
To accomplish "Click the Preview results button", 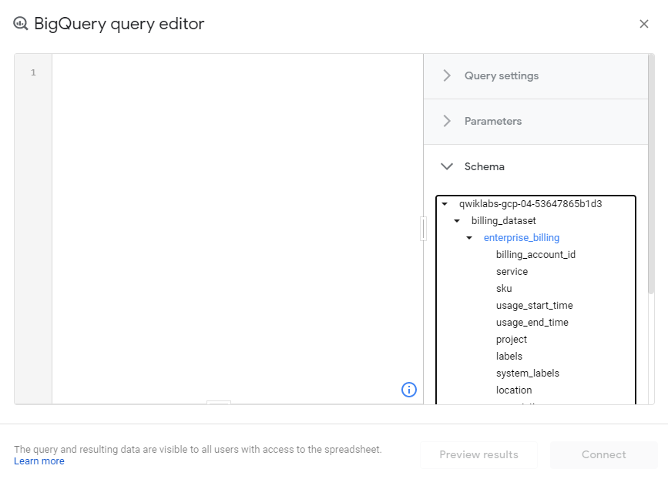I will coord(478,454).
